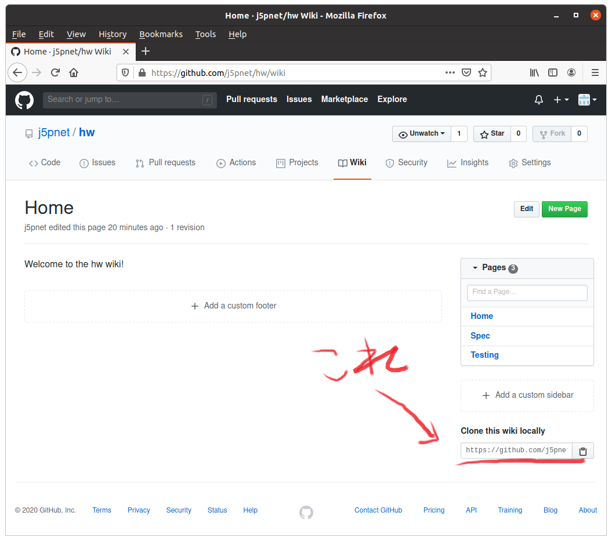Open the Testing wiki page
The width and height of the screenshot is (612, 541).
tap(484, 355)
